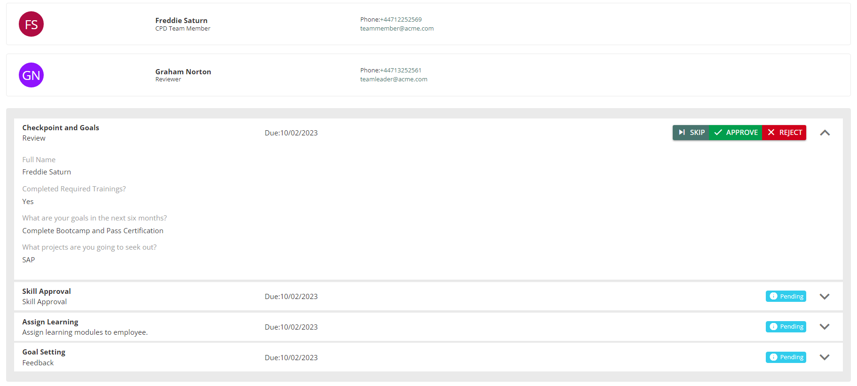
Task: Select the Skill Approval row title
Action: pyautogui.click(x=47, y=291)
